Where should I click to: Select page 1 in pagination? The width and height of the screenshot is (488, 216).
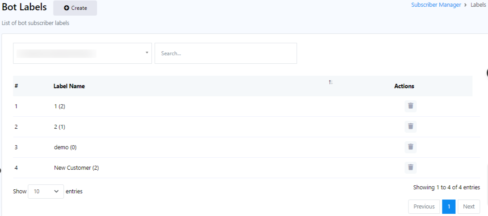coord(449,207)
